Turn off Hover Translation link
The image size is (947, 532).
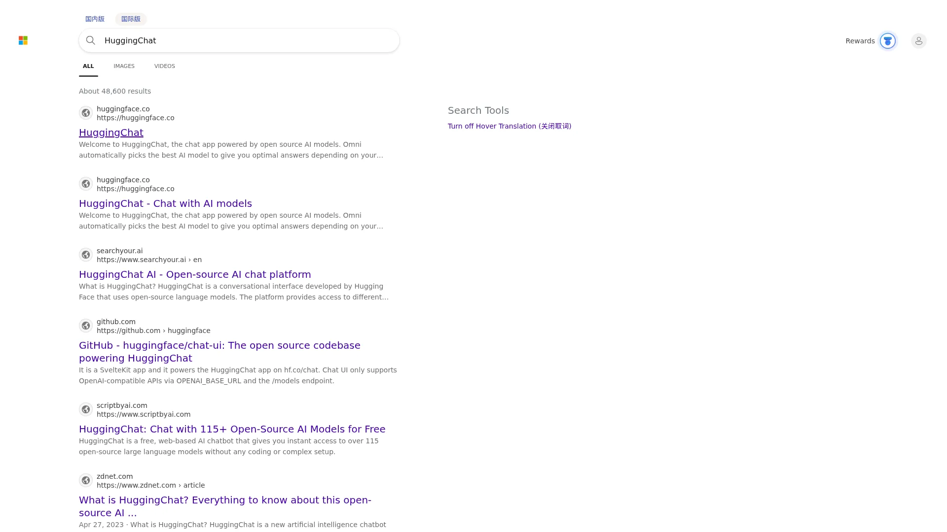[x=510, y=126]
